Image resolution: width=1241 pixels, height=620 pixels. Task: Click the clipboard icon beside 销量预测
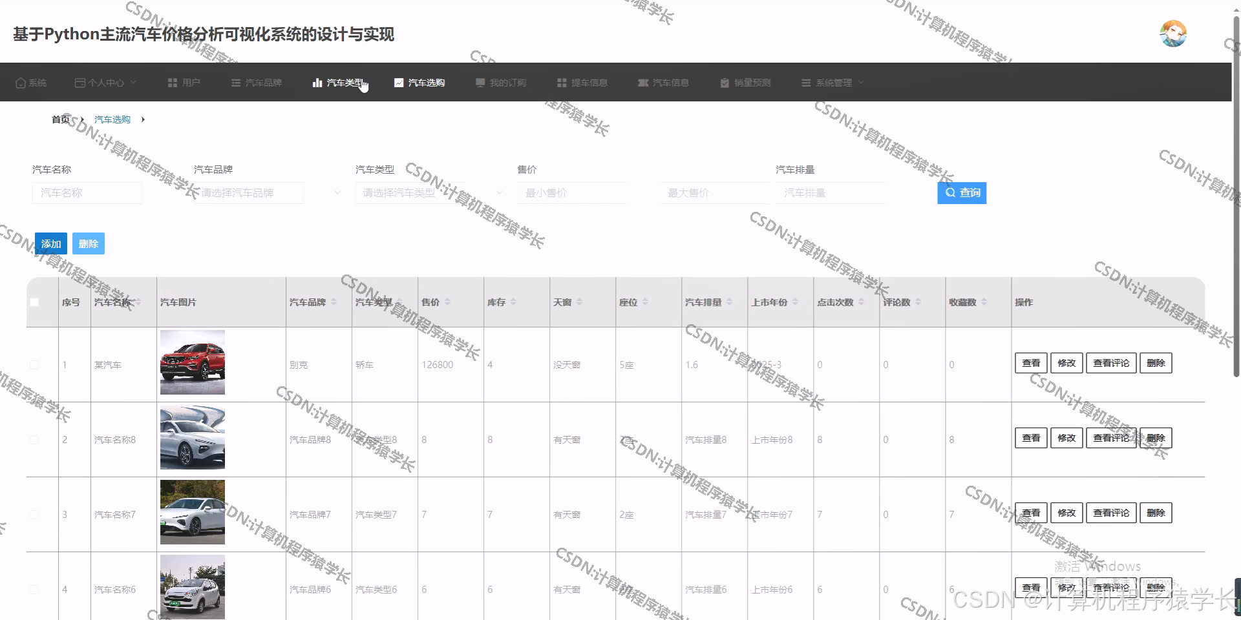point(725,83)
